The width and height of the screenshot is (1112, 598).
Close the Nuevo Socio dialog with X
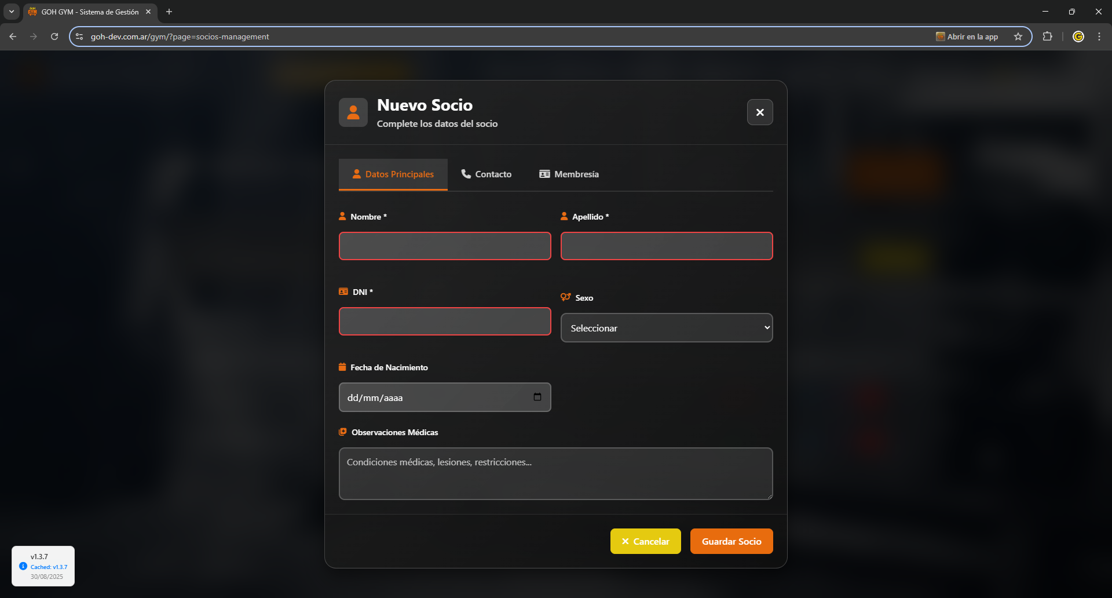(x=760, y=112)
